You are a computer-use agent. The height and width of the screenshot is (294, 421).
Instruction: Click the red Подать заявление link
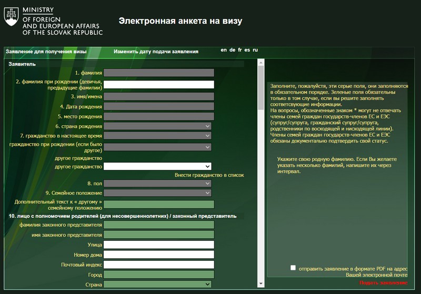point(384,283)
